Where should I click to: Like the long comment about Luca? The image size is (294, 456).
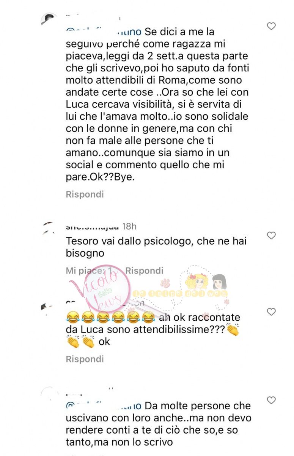[271, 26]
